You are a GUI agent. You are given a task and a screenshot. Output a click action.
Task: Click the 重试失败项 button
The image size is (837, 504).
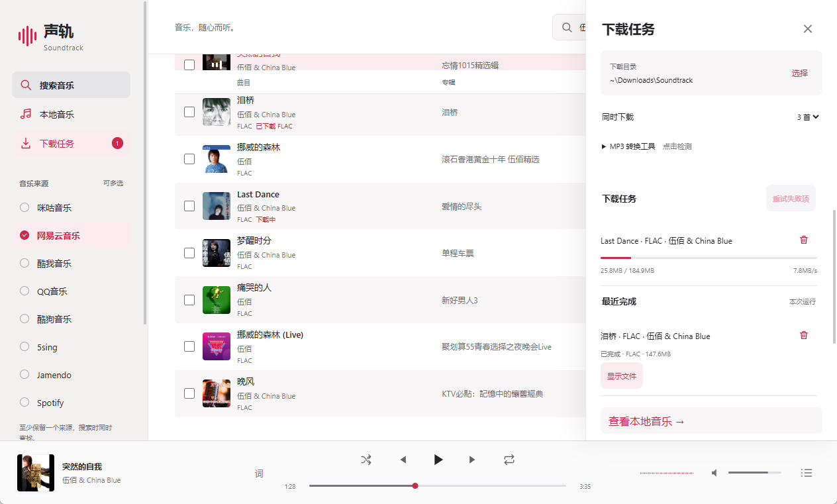coord(791,198)
